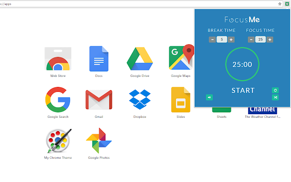The image size is (291, 182).
Task: Click the shuffle icon in FocusMe
Action: point(275,97)
